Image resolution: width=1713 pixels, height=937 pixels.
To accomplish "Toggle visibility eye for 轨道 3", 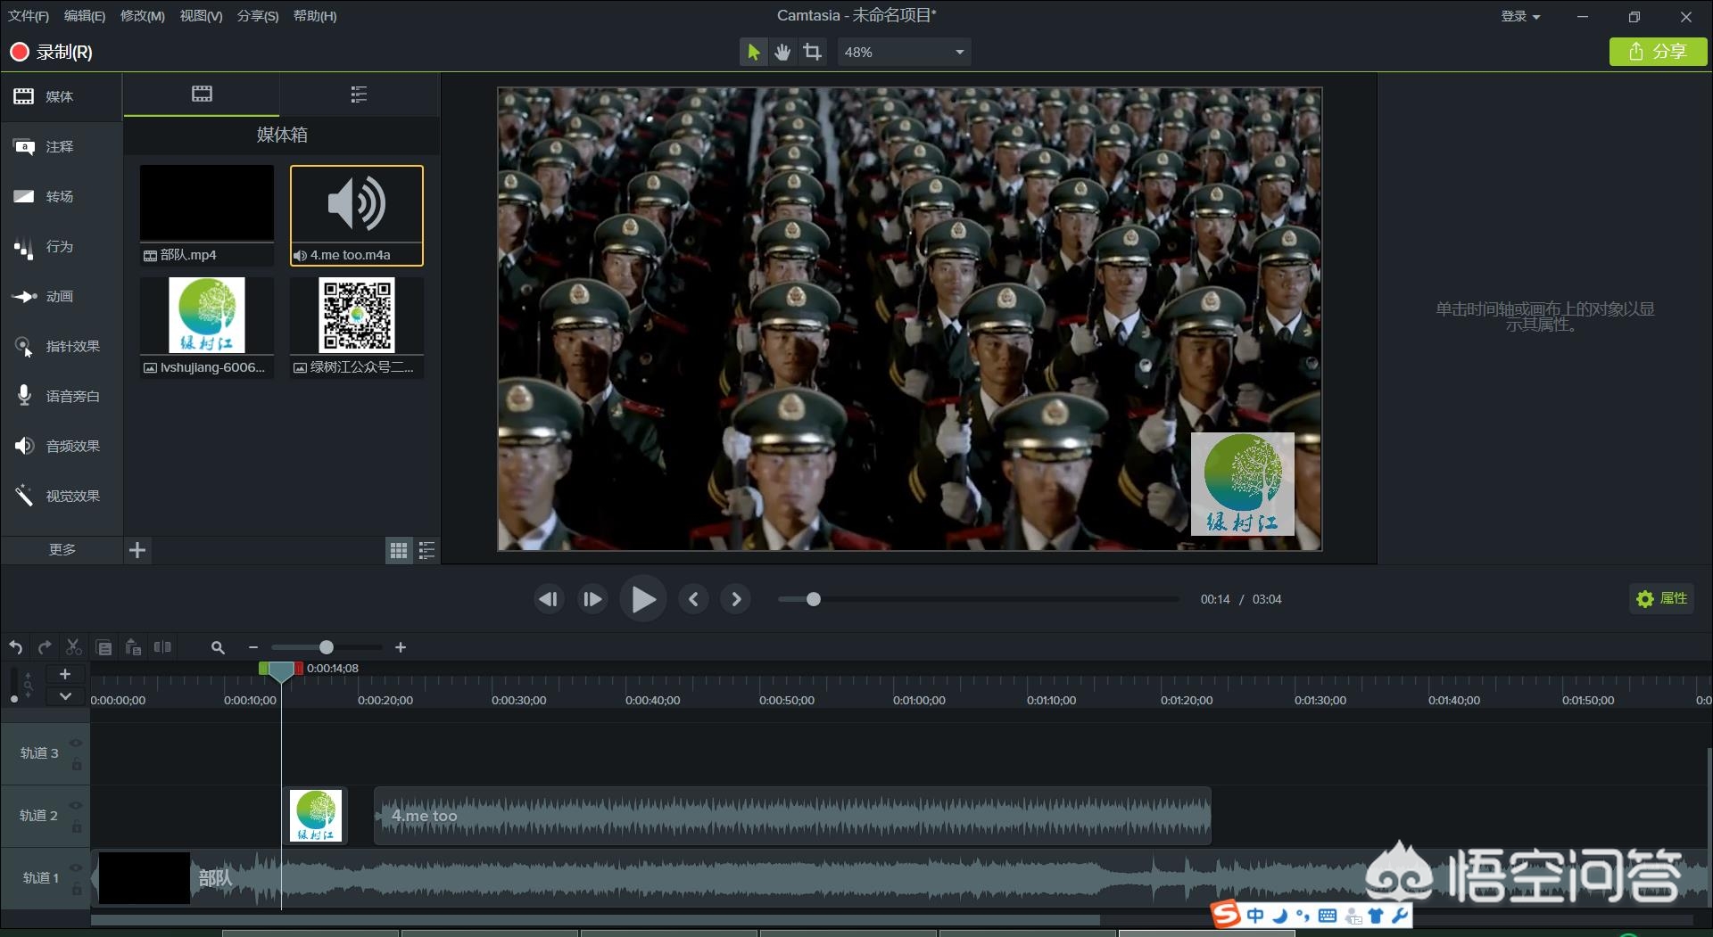I will (x=76, y=743).
